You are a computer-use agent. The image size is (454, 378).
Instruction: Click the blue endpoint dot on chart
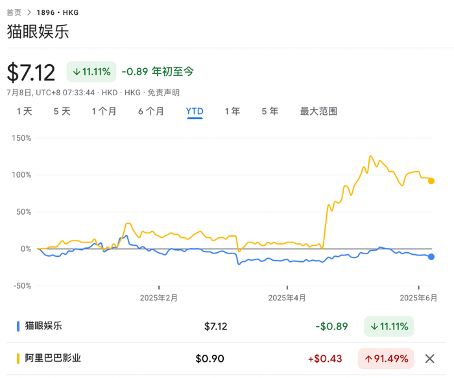tap(431, 257)
